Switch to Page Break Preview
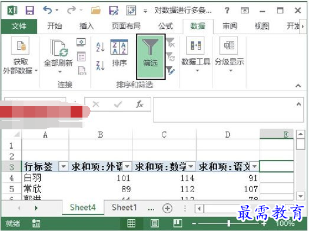The width and height of the screenshot is (309, 231). click(x=178, y=223)
